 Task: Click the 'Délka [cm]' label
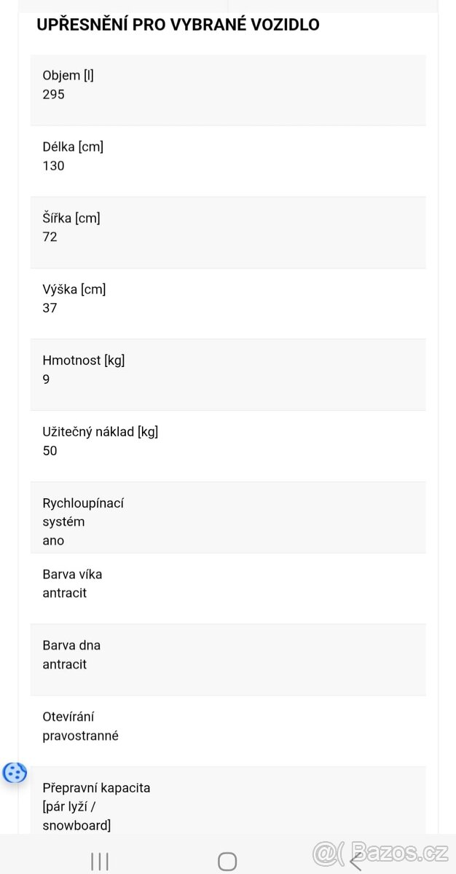pos(73,146)
